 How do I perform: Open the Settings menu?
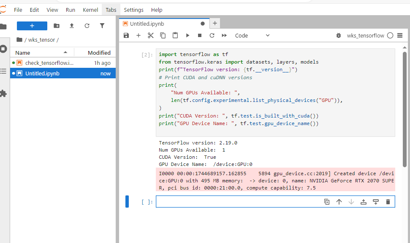133,10
